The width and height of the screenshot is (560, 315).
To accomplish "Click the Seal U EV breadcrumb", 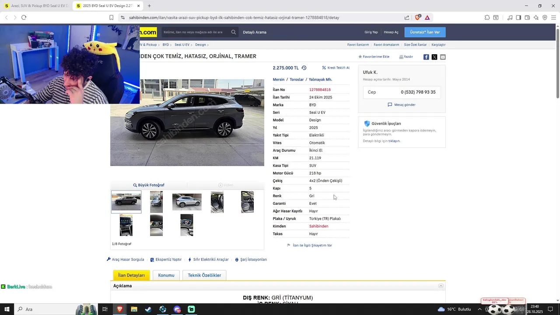I will pyautogui.click(x=182, y=45).
